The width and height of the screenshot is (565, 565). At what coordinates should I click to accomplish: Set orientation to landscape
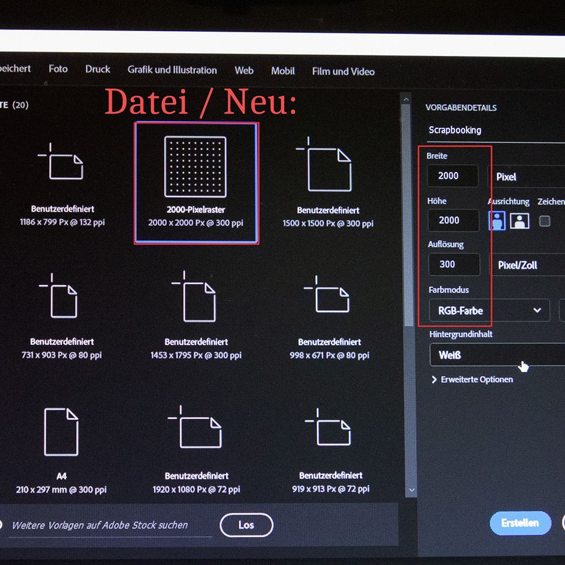coord(520,220)
